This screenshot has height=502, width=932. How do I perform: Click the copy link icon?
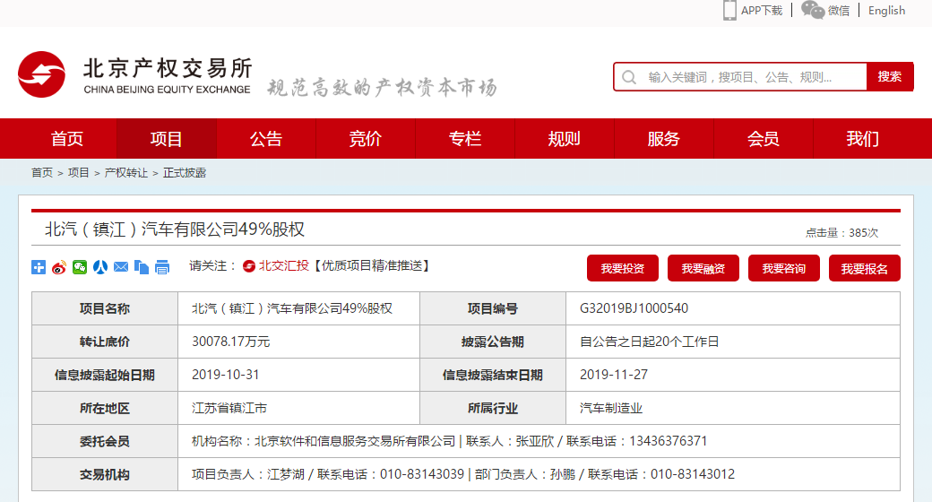tap(142, 267)
